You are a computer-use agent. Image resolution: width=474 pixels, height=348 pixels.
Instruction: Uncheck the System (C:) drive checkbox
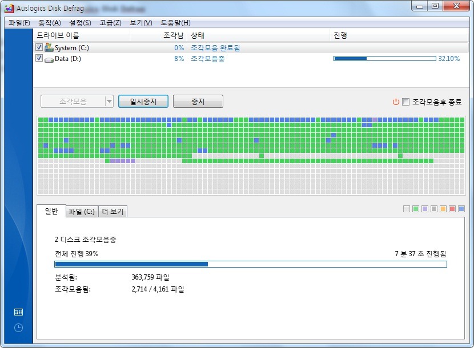(39, 47)
